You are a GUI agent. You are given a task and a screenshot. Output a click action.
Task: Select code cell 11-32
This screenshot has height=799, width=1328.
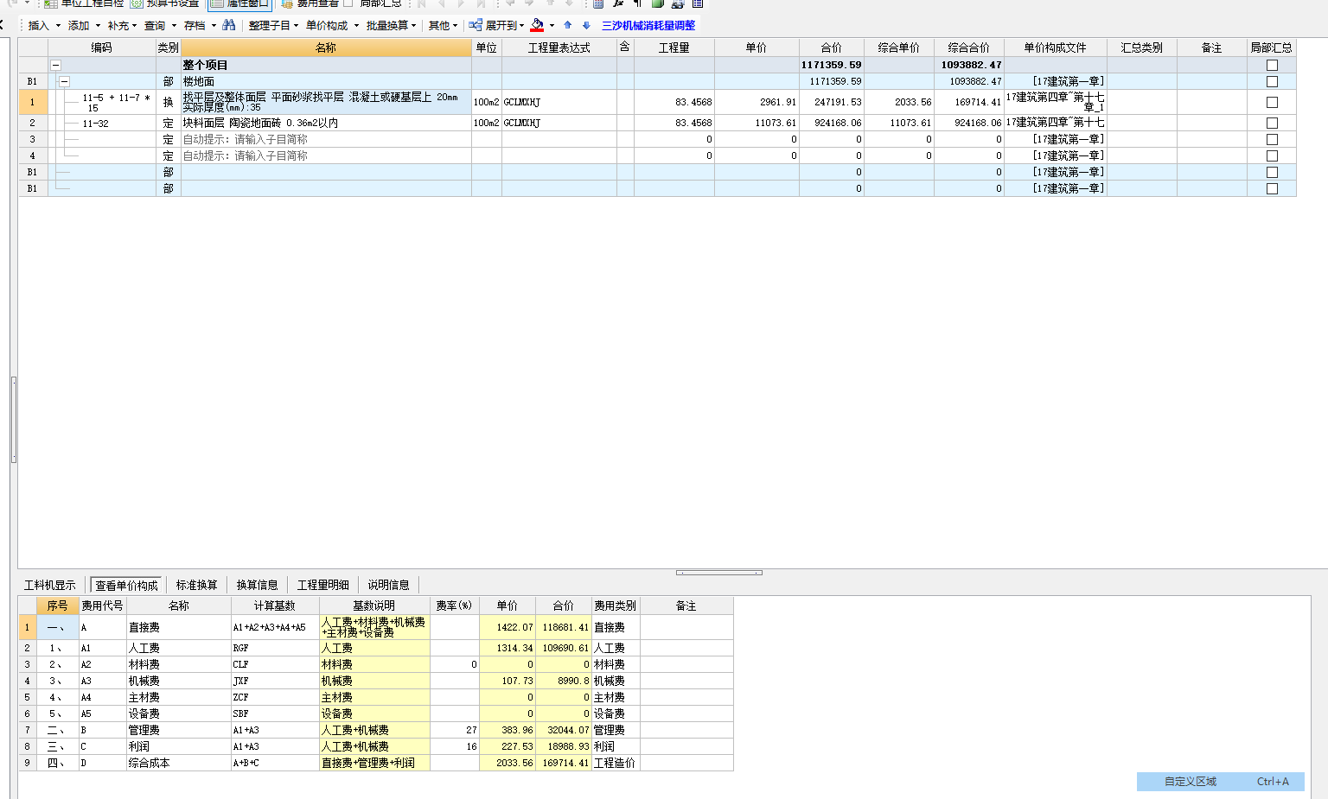click(102, 123)
